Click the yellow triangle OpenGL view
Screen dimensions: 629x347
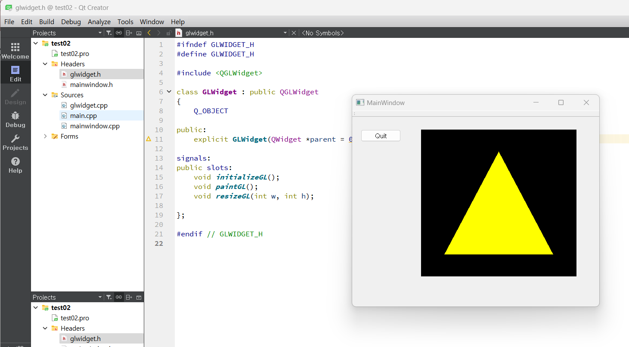pyautogui.click(x=499, y=203)
